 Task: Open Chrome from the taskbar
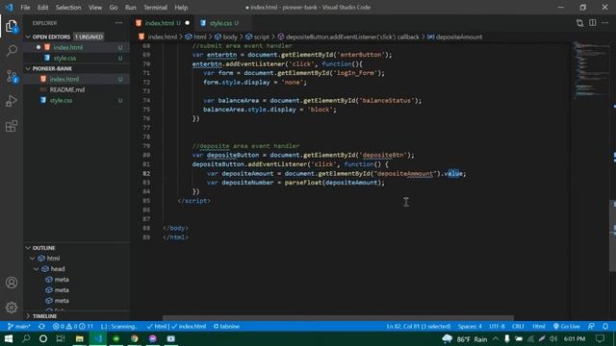[135, 338]
